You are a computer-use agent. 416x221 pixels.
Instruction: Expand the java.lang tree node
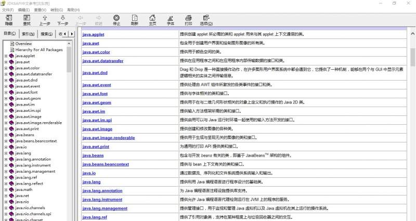(x=6, y=153)
